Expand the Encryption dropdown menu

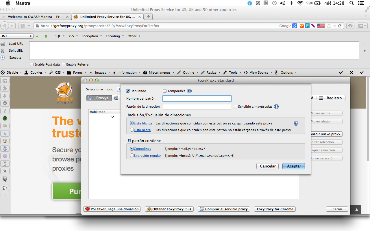tap(92, 36)
